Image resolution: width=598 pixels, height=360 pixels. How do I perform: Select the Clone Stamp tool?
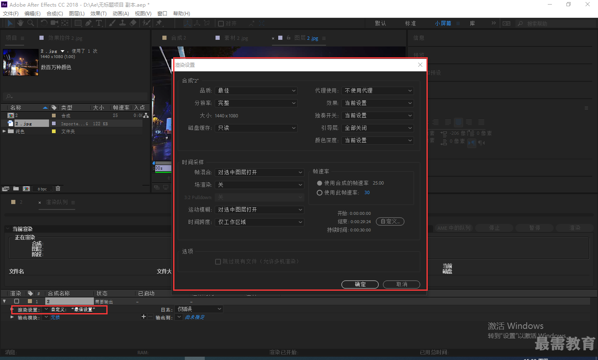coord(123,23)
